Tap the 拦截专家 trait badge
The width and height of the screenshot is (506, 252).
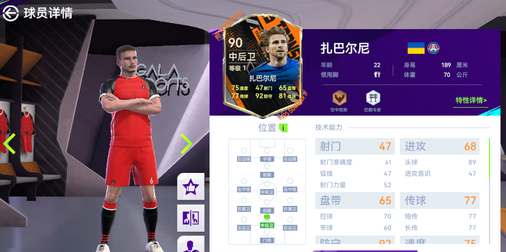(373, 101)
